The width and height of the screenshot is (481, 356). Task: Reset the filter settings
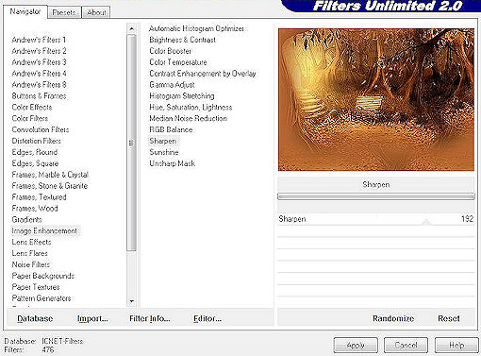pyautogui.click(x=449, y=318)
